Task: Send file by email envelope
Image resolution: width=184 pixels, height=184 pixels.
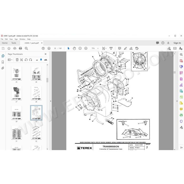Action: pos(175,48)
